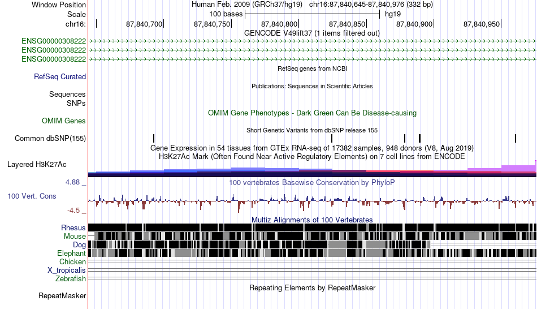Select the second ENSG00000308222 transcript label
537x309 pixels.
54,50
